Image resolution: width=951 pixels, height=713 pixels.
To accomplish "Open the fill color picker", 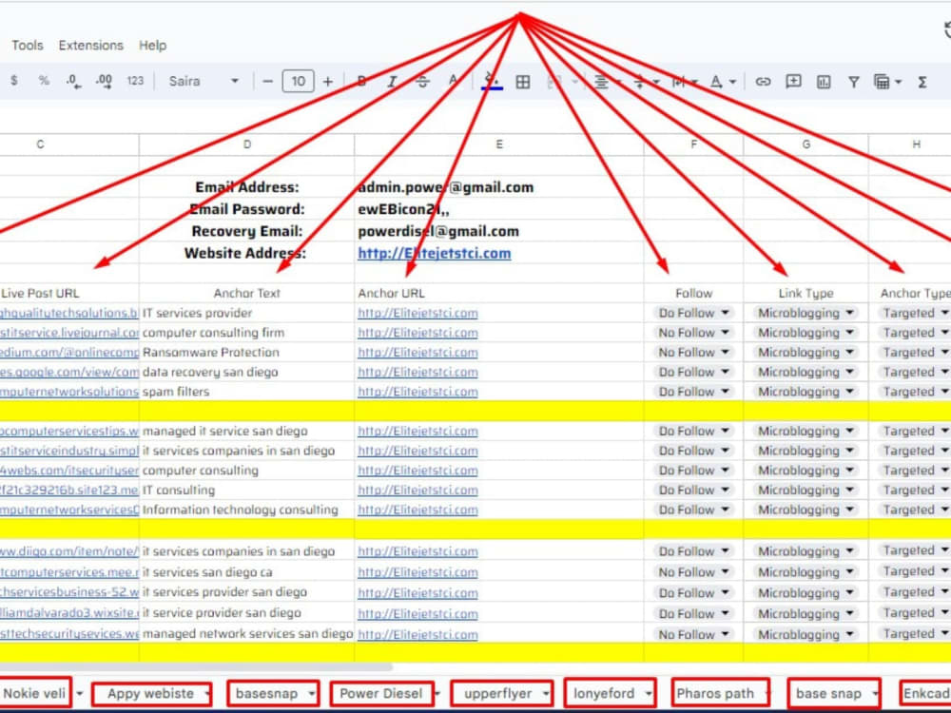I will pyautogui.click(x=492, y=81).
